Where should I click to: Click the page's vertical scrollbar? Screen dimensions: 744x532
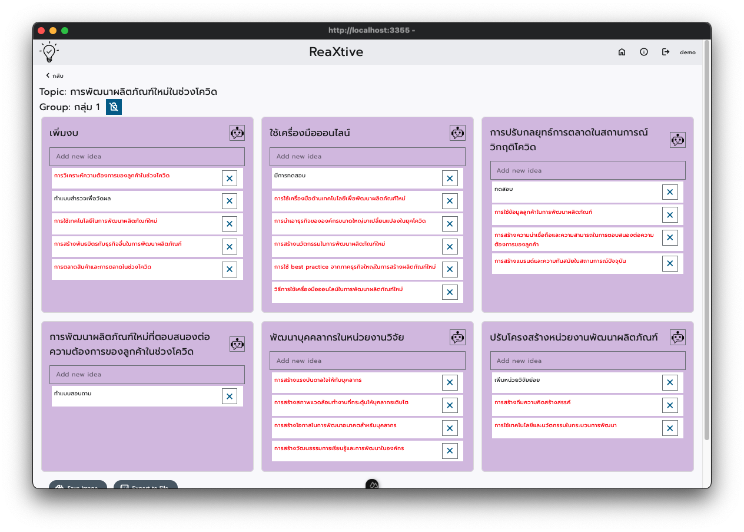[x=707, y=236]
